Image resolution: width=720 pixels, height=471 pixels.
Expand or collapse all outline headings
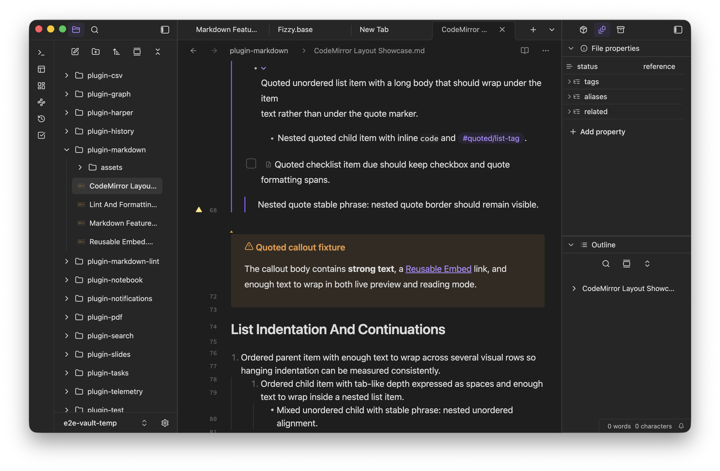point(647,264)
